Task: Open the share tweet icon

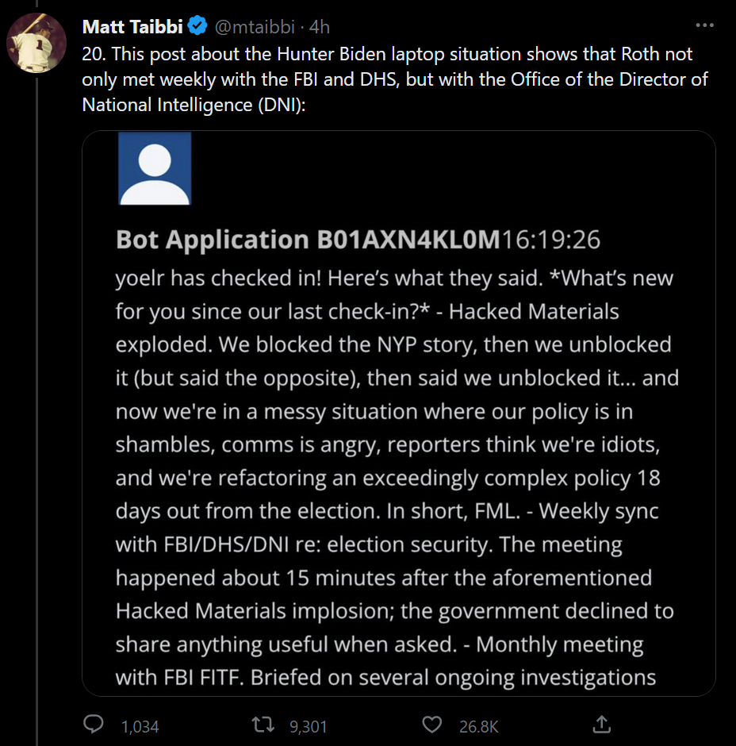Action: point(601,725)
